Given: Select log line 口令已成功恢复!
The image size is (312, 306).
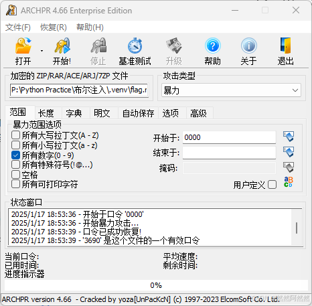Looking at the screenshot, I should point(76,232).
